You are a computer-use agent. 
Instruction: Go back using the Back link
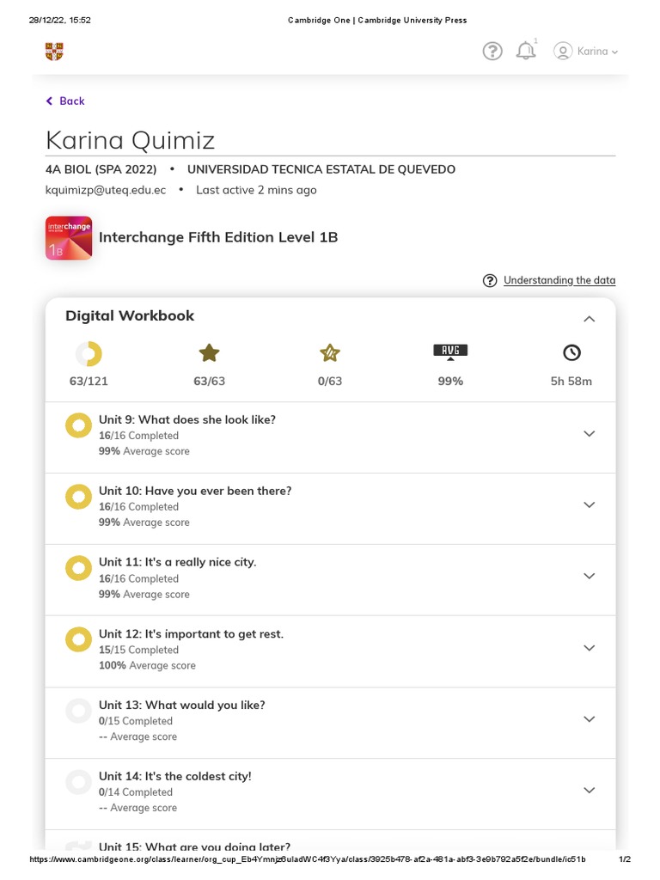point(65,101)
